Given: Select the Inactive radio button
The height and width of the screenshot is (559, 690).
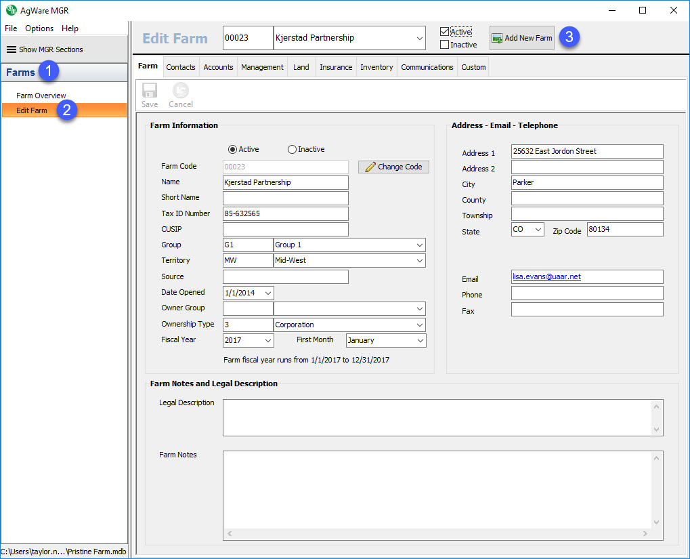Looking at the screenshot, I should tap(293, 149).
